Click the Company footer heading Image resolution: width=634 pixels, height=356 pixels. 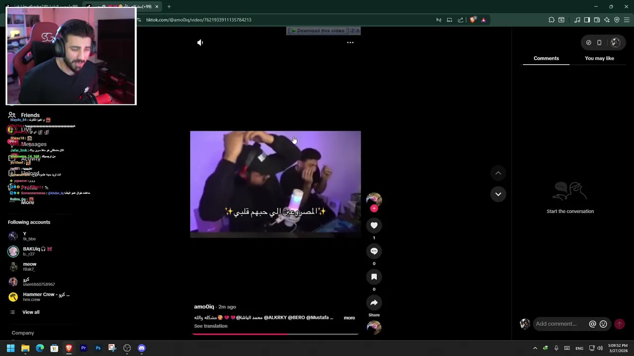tap(23, 333)
